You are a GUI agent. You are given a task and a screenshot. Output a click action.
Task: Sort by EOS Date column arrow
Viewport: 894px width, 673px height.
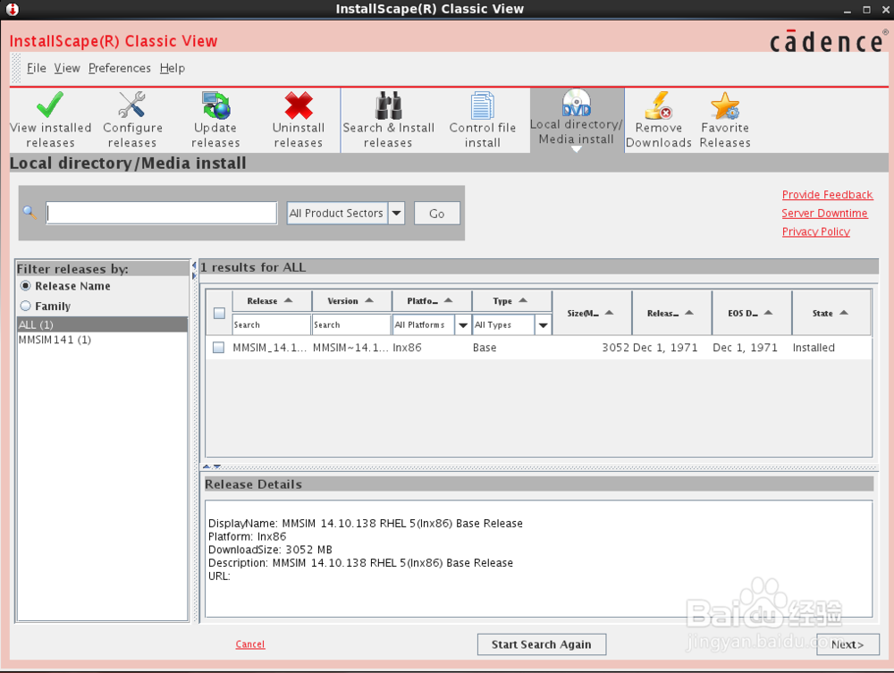pos(769,313)
